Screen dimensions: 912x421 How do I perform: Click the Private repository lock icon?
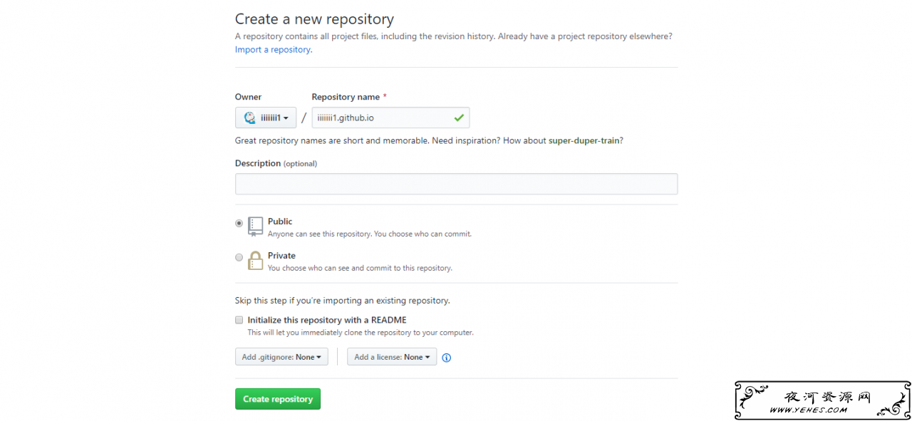tap(255, 261)
